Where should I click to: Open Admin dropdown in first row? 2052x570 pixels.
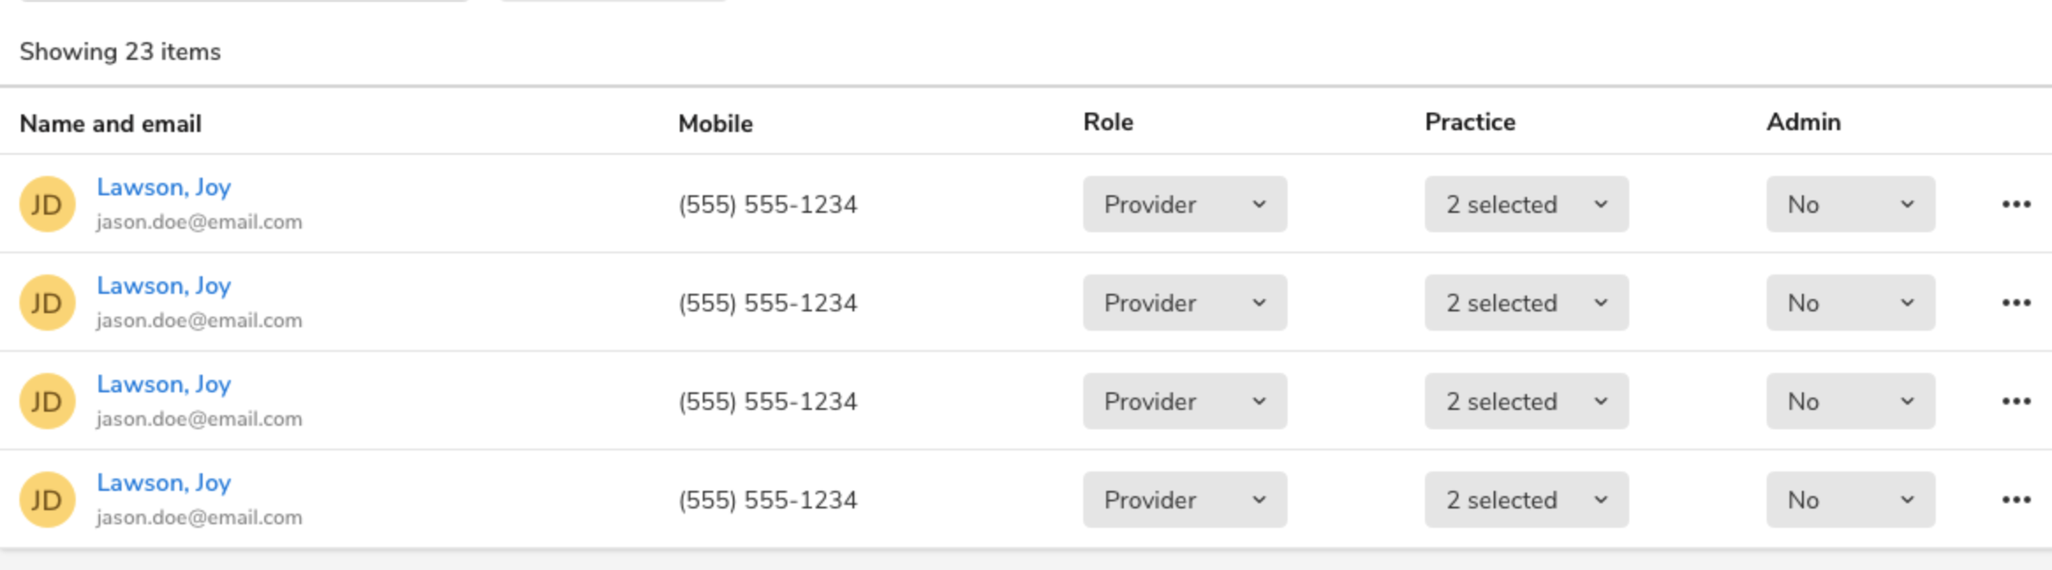(x=1850, y=204)
